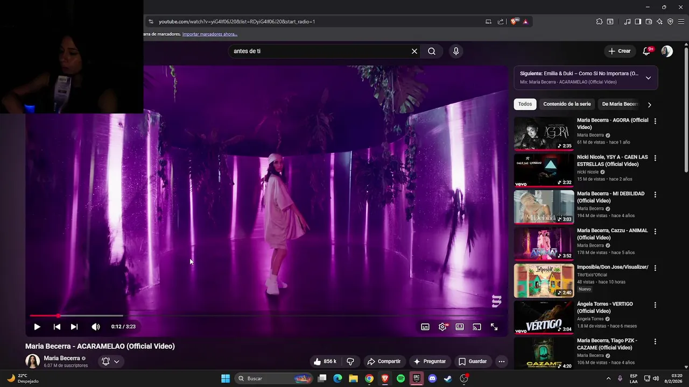Screen dimensions: 689x387
Task: Play the ACARAMELAO video
Action: tap(37, 327)
